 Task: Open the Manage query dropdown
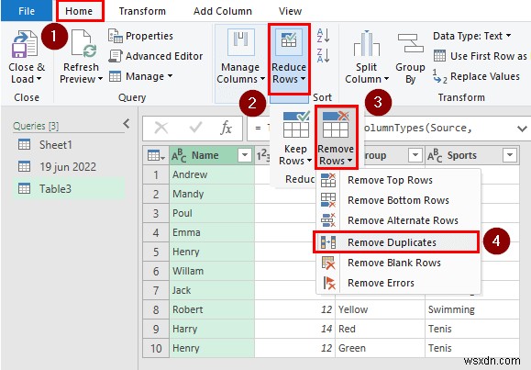click(x=140, y=76)
